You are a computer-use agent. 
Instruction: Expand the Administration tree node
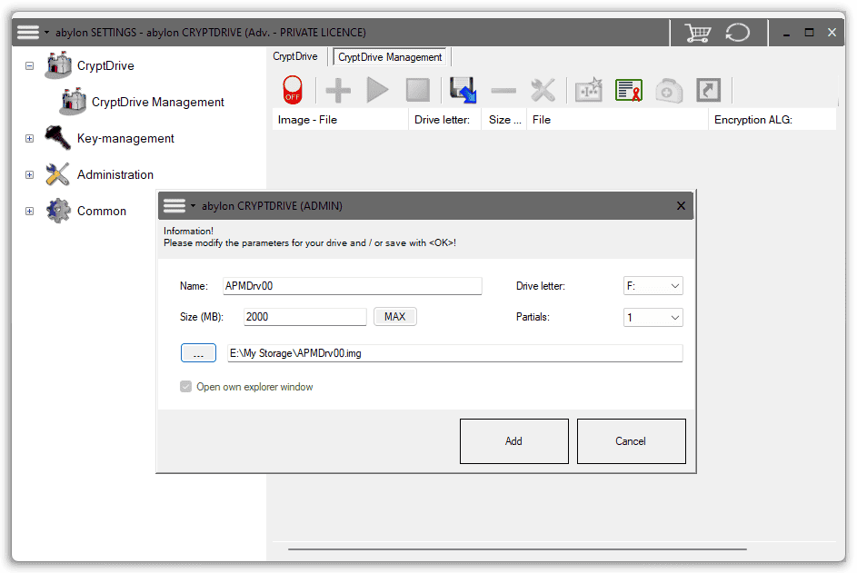pos(29,174)
